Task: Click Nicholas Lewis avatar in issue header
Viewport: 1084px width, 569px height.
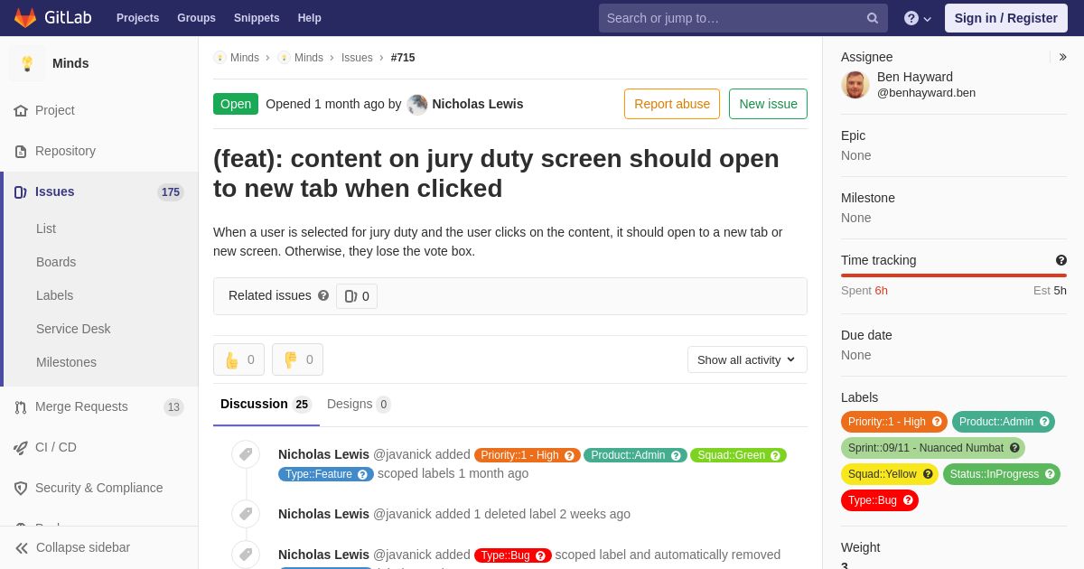Action: (417, 104)
